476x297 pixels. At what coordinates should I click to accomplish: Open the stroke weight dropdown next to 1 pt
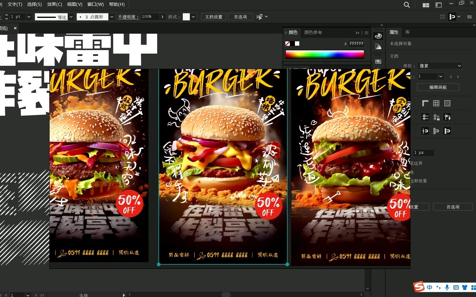coord(29,17)
